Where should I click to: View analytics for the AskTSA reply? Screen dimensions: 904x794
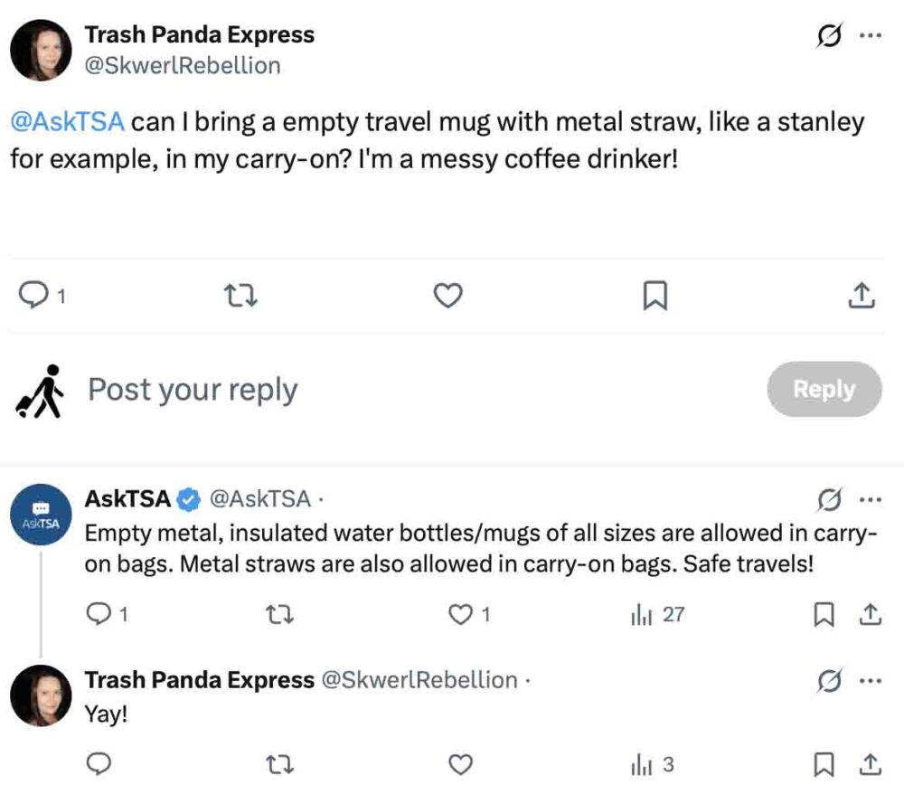click(642, 615)
